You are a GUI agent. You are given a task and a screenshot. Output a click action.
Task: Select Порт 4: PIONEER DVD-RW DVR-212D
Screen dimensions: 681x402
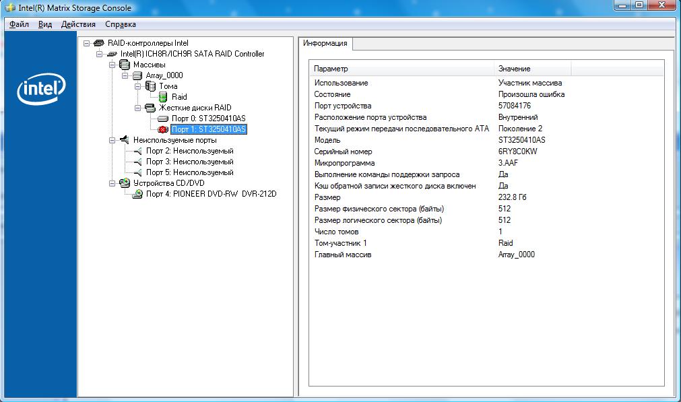(211, 194)
